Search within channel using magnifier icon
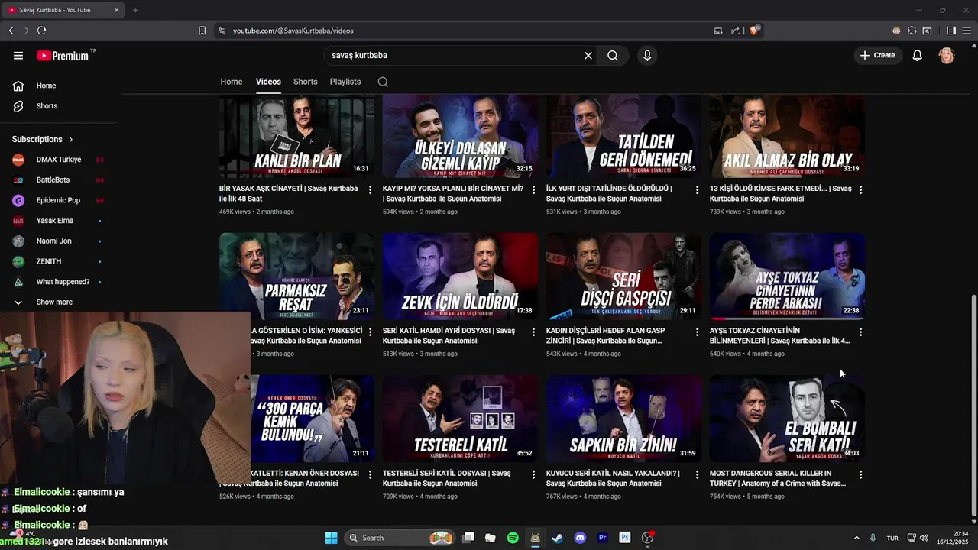Image resolution: width=978 pixels, height=550 pixels. (383, 82)
